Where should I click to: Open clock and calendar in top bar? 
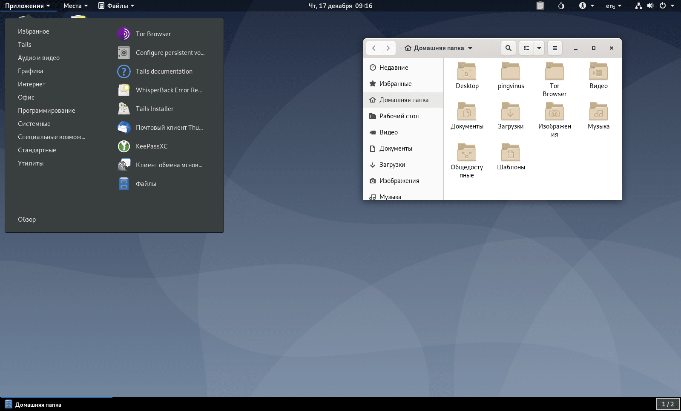click(340, 6)
